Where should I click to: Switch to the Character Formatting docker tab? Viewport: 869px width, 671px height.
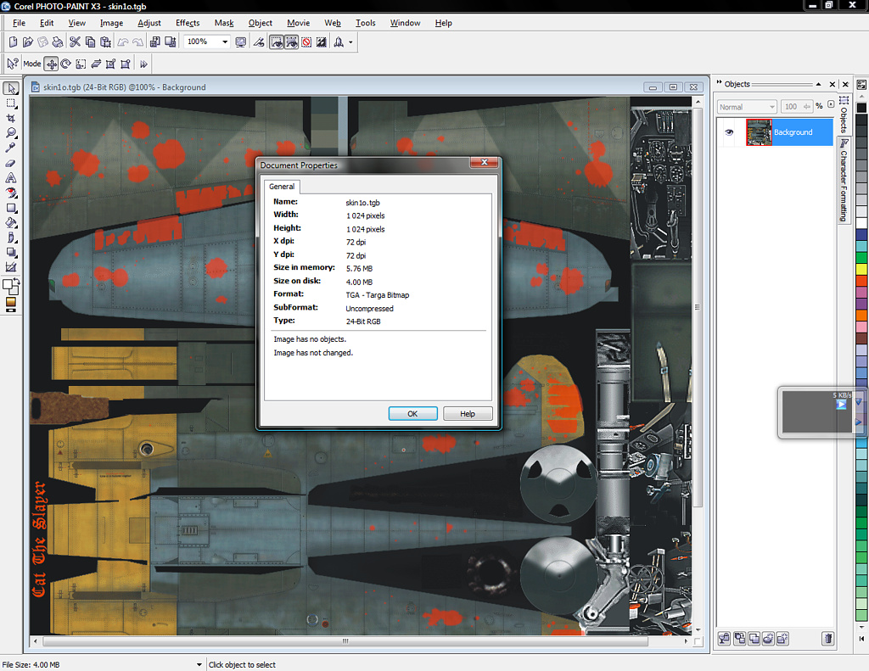point(844,180)
